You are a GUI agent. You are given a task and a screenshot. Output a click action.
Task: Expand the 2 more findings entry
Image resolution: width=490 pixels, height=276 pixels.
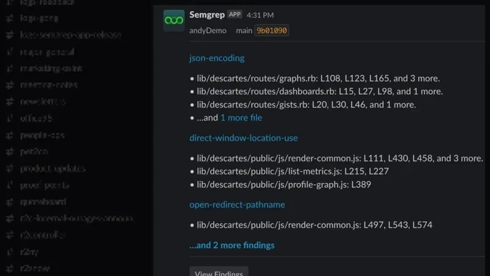[x=232, y=245]
